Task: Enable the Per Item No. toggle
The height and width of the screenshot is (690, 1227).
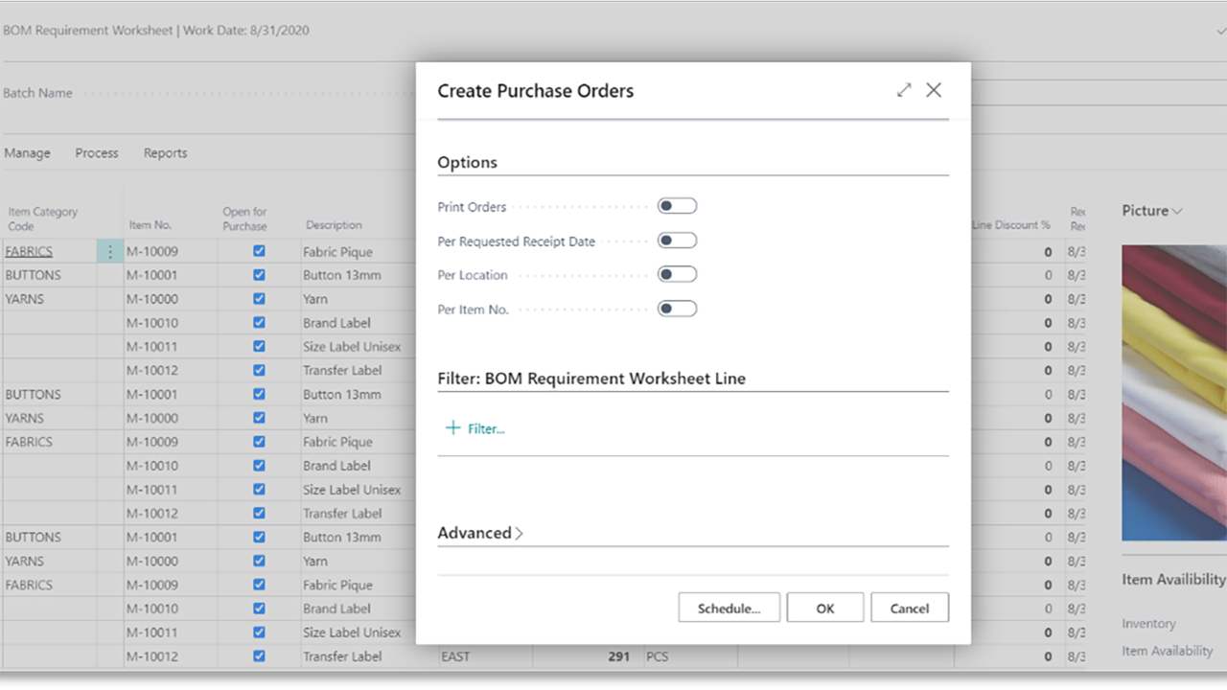Action: coord(677,309)
